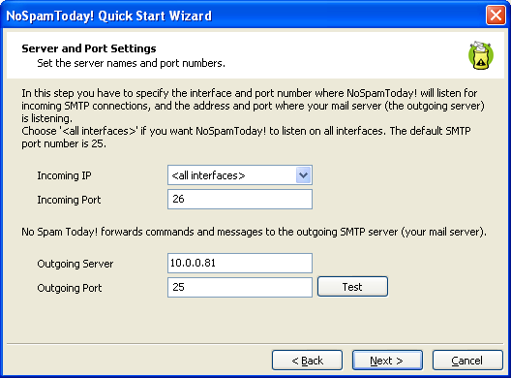Focus the Outgoing Port input field
This screenshot has width=511, height=378.
[240, 287]
